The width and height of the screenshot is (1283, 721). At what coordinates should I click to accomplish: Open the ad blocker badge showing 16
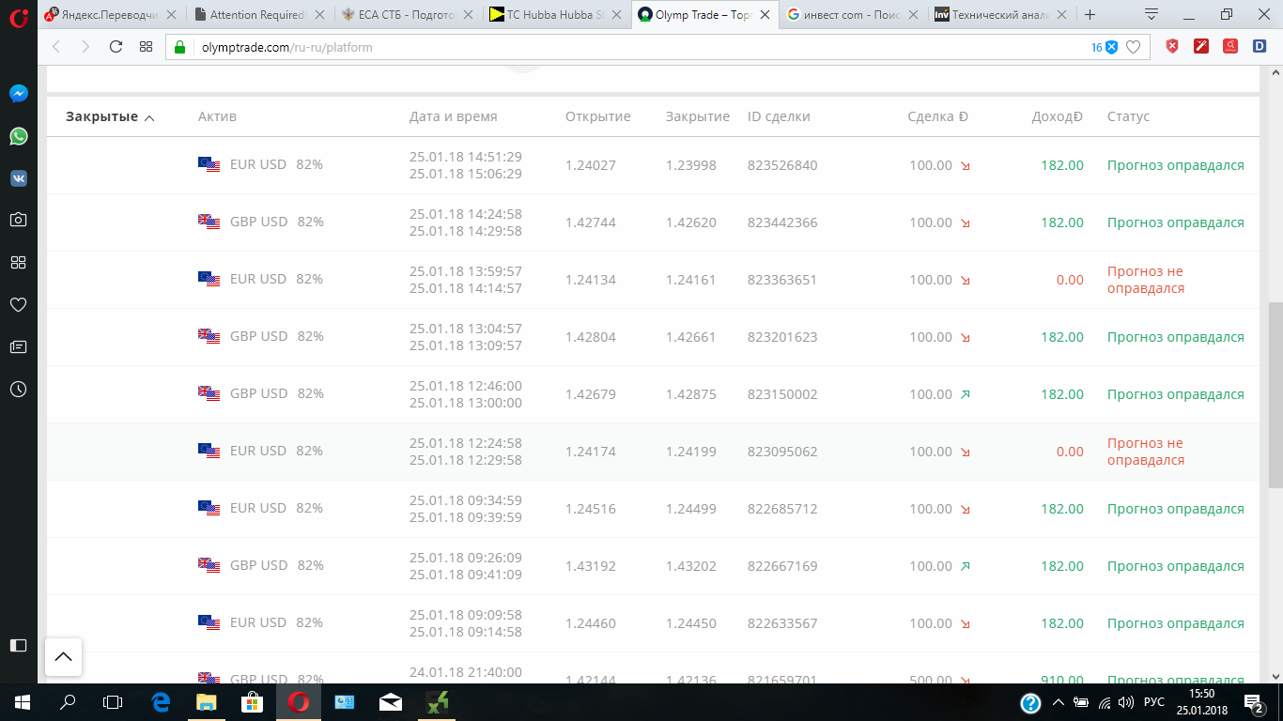click(1104, 47)
